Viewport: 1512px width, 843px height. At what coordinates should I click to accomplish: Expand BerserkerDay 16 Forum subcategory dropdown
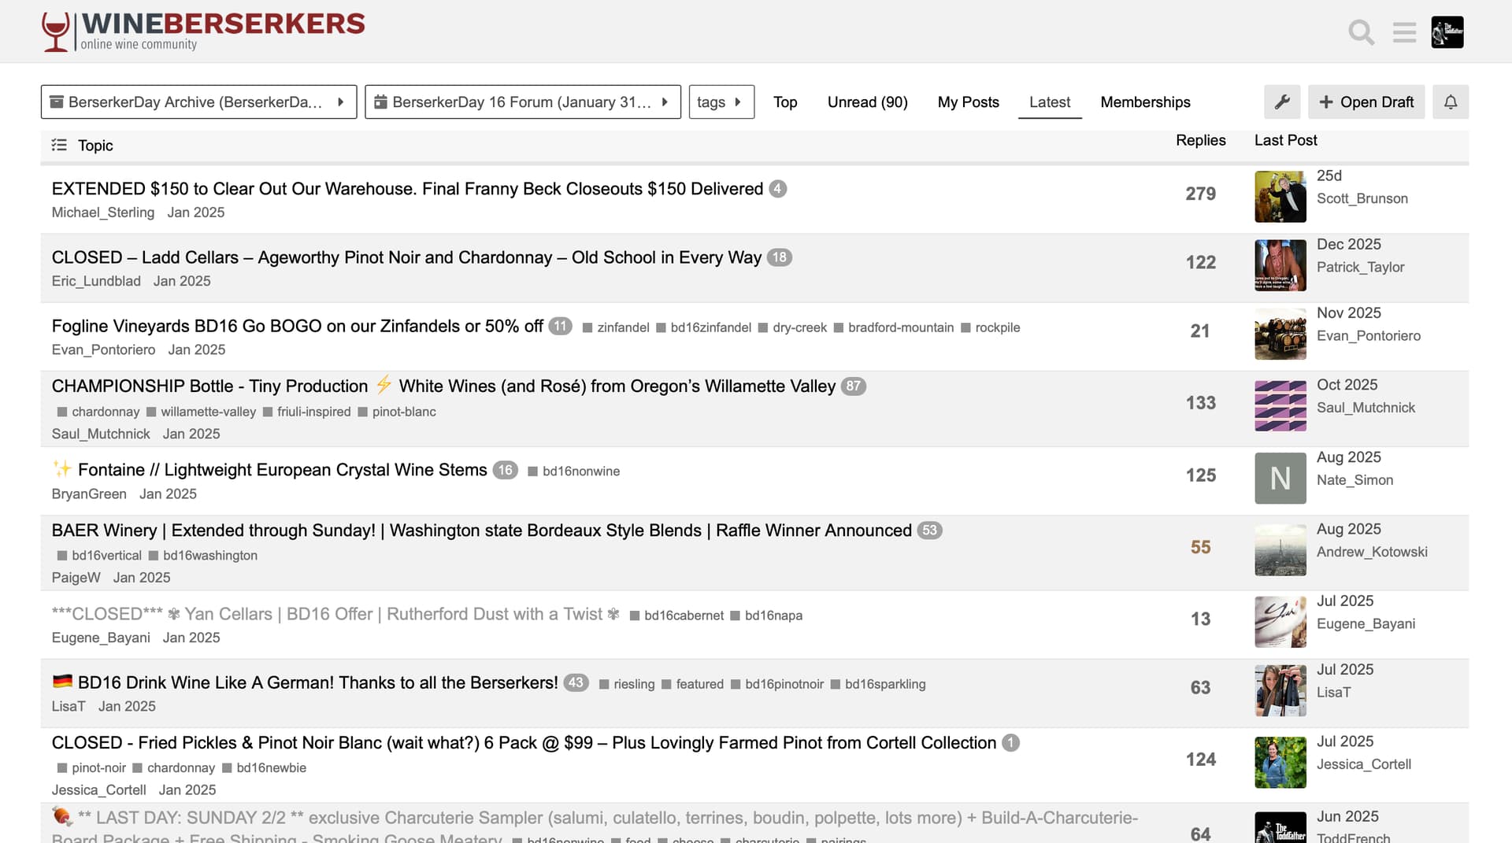(522, 102)
